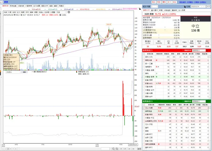Image resolution: width=212 pixels, height=151 pixels.
Task: Click the 主力 button in the top bar
Action: [x=169, y=2]
